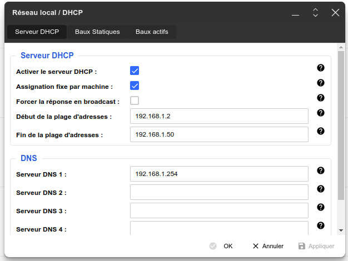View help icon for Serveur DNS 1
348x261 pixels.
(x=320, y=170)
